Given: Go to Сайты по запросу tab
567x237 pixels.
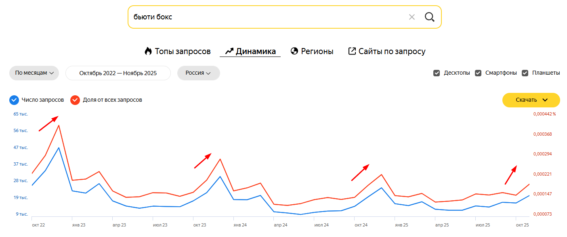Looking at the screenshot, I should click(x=392, y=51).
